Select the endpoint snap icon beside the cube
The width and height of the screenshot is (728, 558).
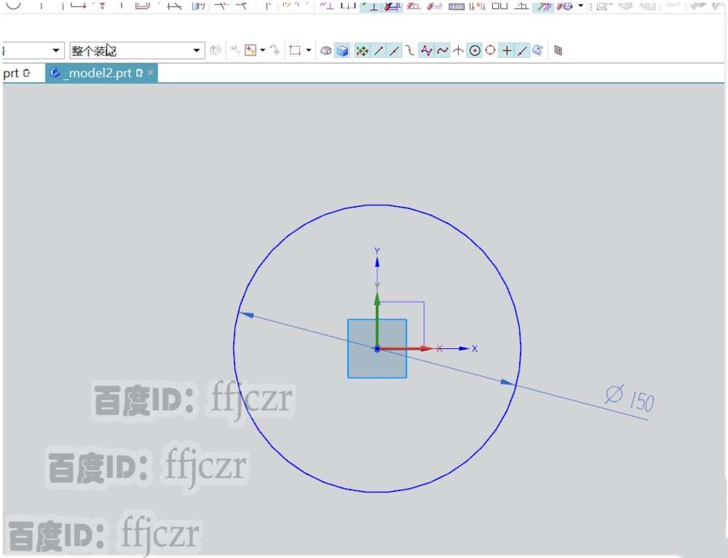point(378,50)
